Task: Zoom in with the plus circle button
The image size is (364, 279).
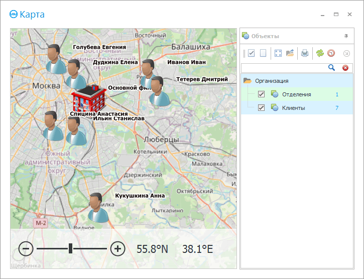Action: pyautogui.click(x=117, y=249)
